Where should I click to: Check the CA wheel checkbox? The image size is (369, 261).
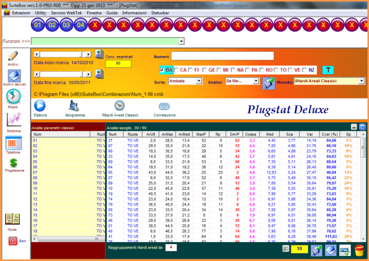pos(176,70)
